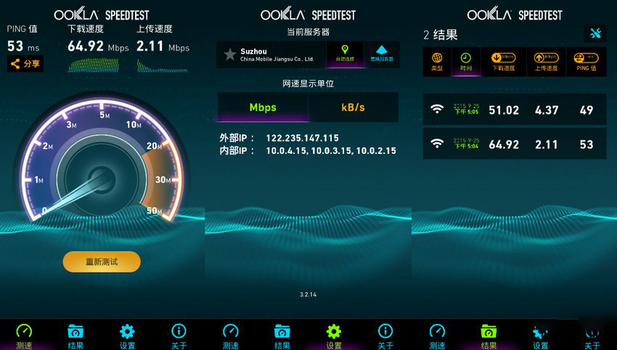
Task: Open the results tab in left panel
Action: (75, 335)
